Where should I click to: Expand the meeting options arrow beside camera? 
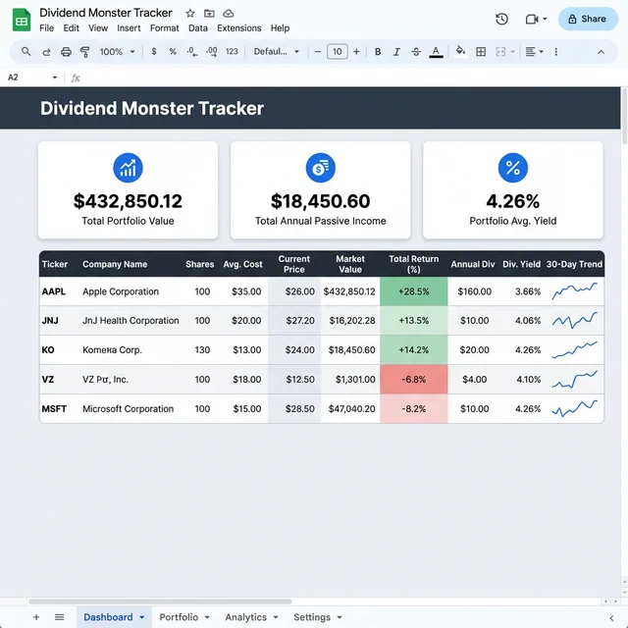tap(545, 19)
